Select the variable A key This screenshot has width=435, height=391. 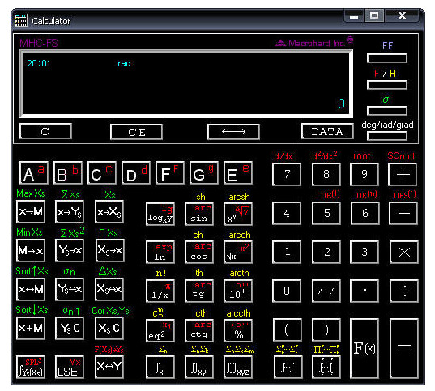point(34,172)
